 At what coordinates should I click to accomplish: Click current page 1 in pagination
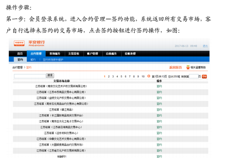[105, 77]
